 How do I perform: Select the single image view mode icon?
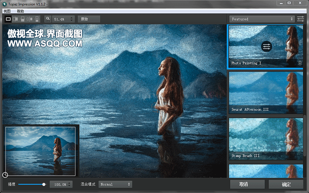pos(8,19)
